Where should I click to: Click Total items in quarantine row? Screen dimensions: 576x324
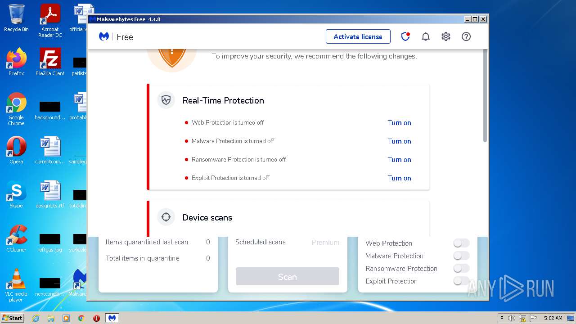[158, 258]
